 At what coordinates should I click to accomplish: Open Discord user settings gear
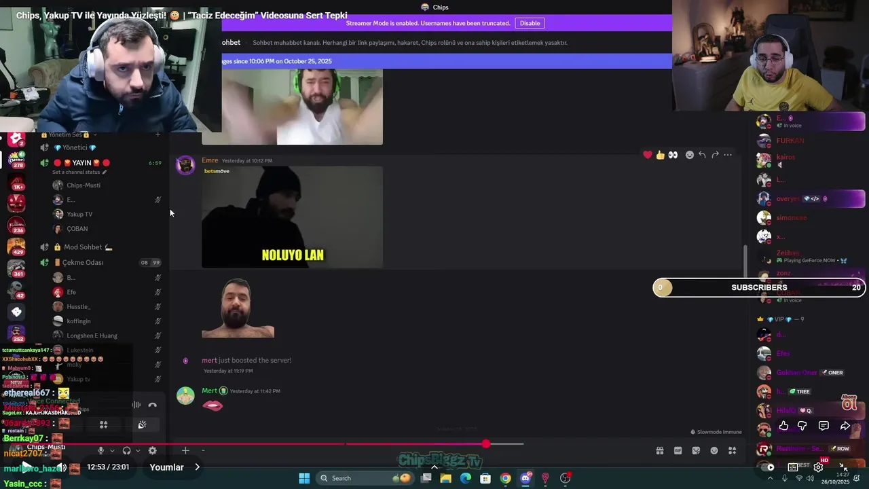152,450
